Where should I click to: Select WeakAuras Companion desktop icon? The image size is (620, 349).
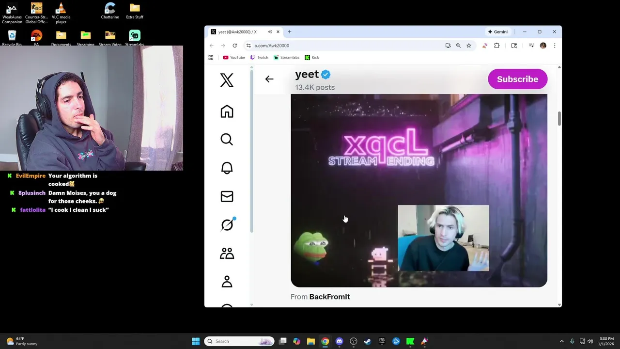[12, 14]
